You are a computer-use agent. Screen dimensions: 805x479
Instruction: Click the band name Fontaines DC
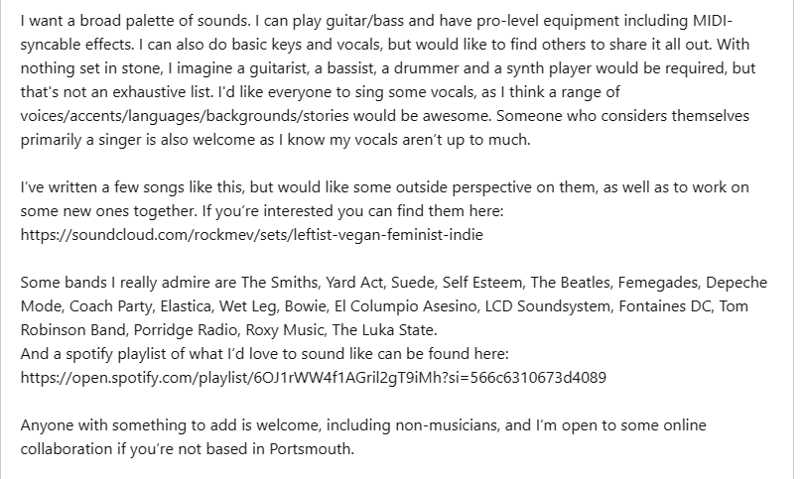665,306
